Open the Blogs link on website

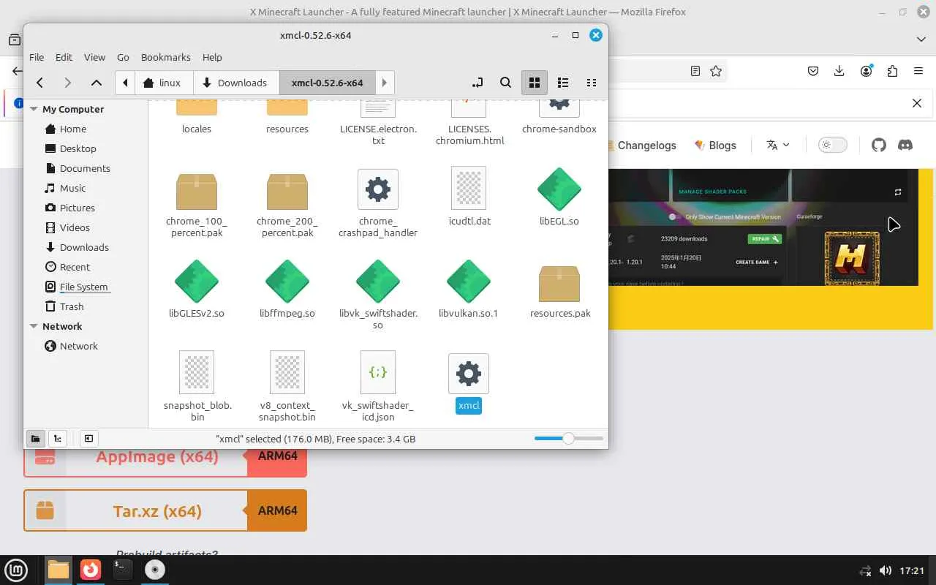click(715, 145)
